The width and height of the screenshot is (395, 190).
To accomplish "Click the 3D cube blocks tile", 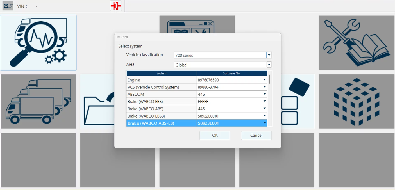I will coord(356,101).
